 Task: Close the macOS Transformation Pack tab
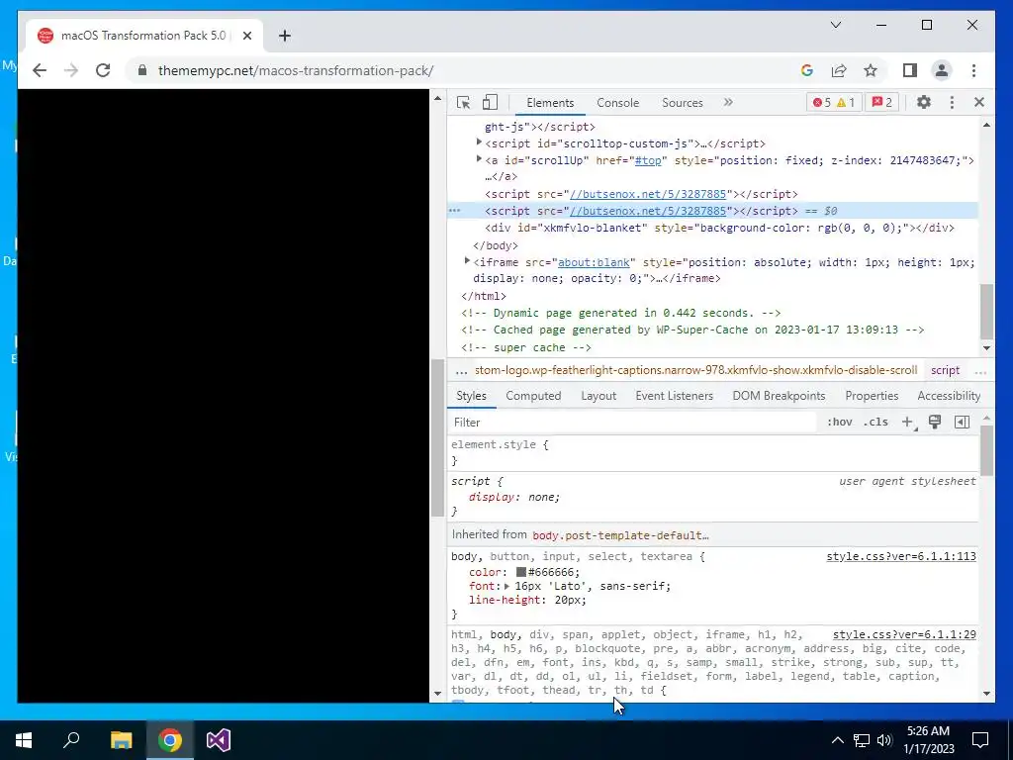point(246,36)
